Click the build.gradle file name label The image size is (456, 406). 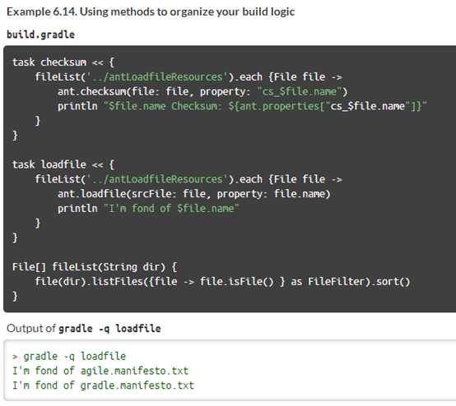point(40,35)
